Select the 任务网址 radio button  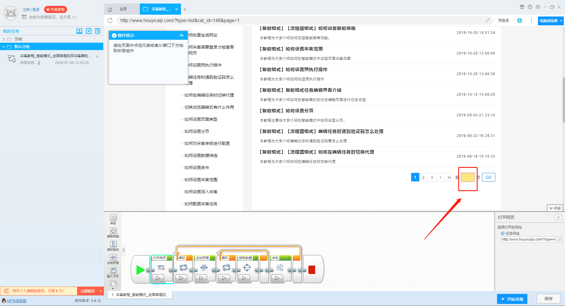tap(503, 233)
